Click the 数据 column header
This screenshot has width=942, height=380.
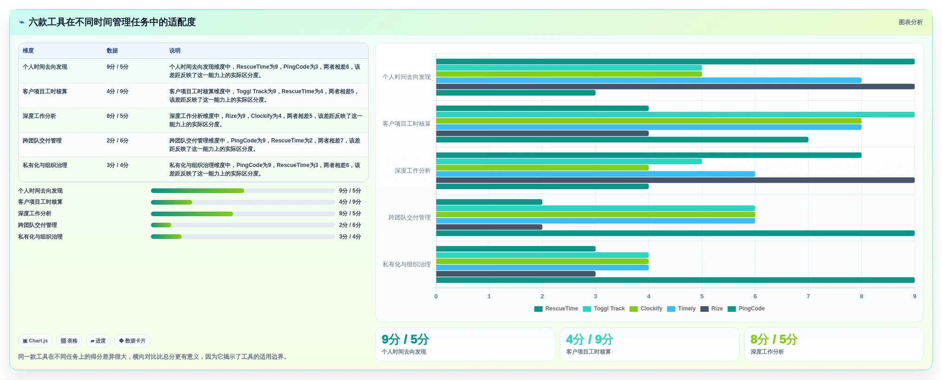112,51
